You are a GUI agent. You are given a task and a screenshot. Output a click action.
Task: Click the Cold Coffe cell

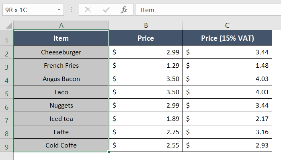click(x=61, y=145)
